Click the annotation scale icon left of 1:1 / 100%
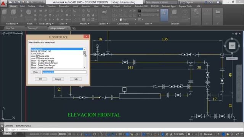The height and width of the screenshot is (137, 244). (x=171, y=134)
